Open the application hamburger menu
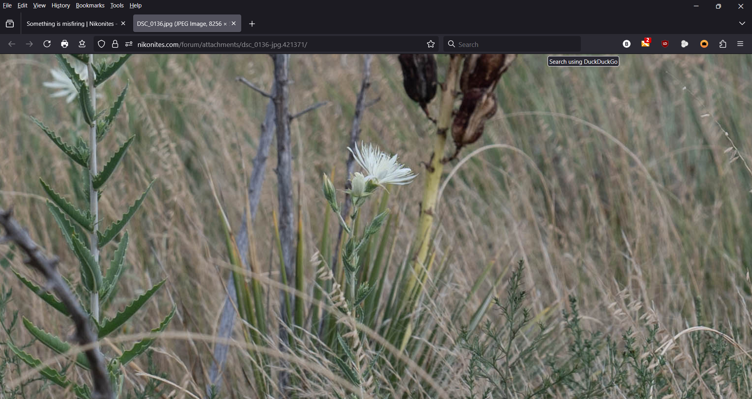This screenshot has height=399, width=752. [x=740, y=44]
